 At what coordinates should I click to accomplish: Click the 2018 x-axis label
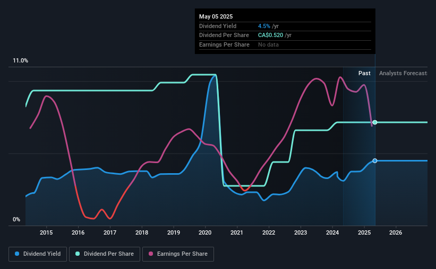[142, 232]
